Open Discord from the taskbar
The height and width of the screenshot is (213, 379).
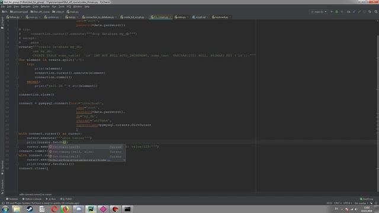pyautogui.click(x=79, y=209)
